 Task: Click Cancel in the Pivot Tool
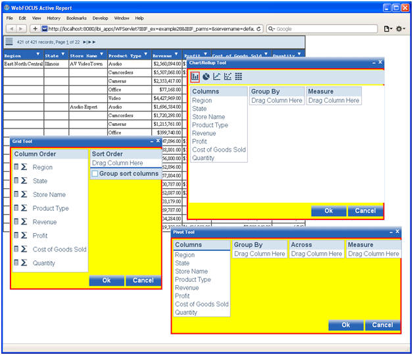[x=383, y=325]
